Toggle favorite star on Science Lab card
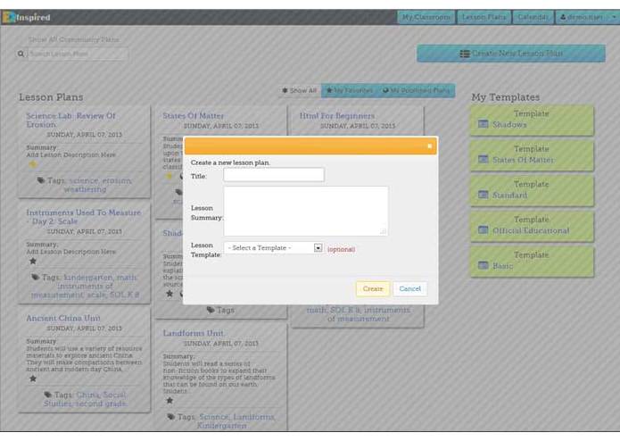620x441 pixels. (33, 163)
